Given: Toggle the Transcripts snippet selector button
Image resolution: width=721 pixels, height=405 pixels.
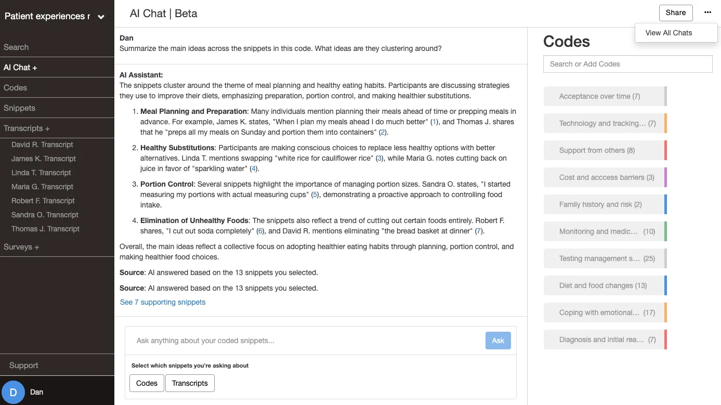Looking at the screenshot, I should click(x=190, y=383).
